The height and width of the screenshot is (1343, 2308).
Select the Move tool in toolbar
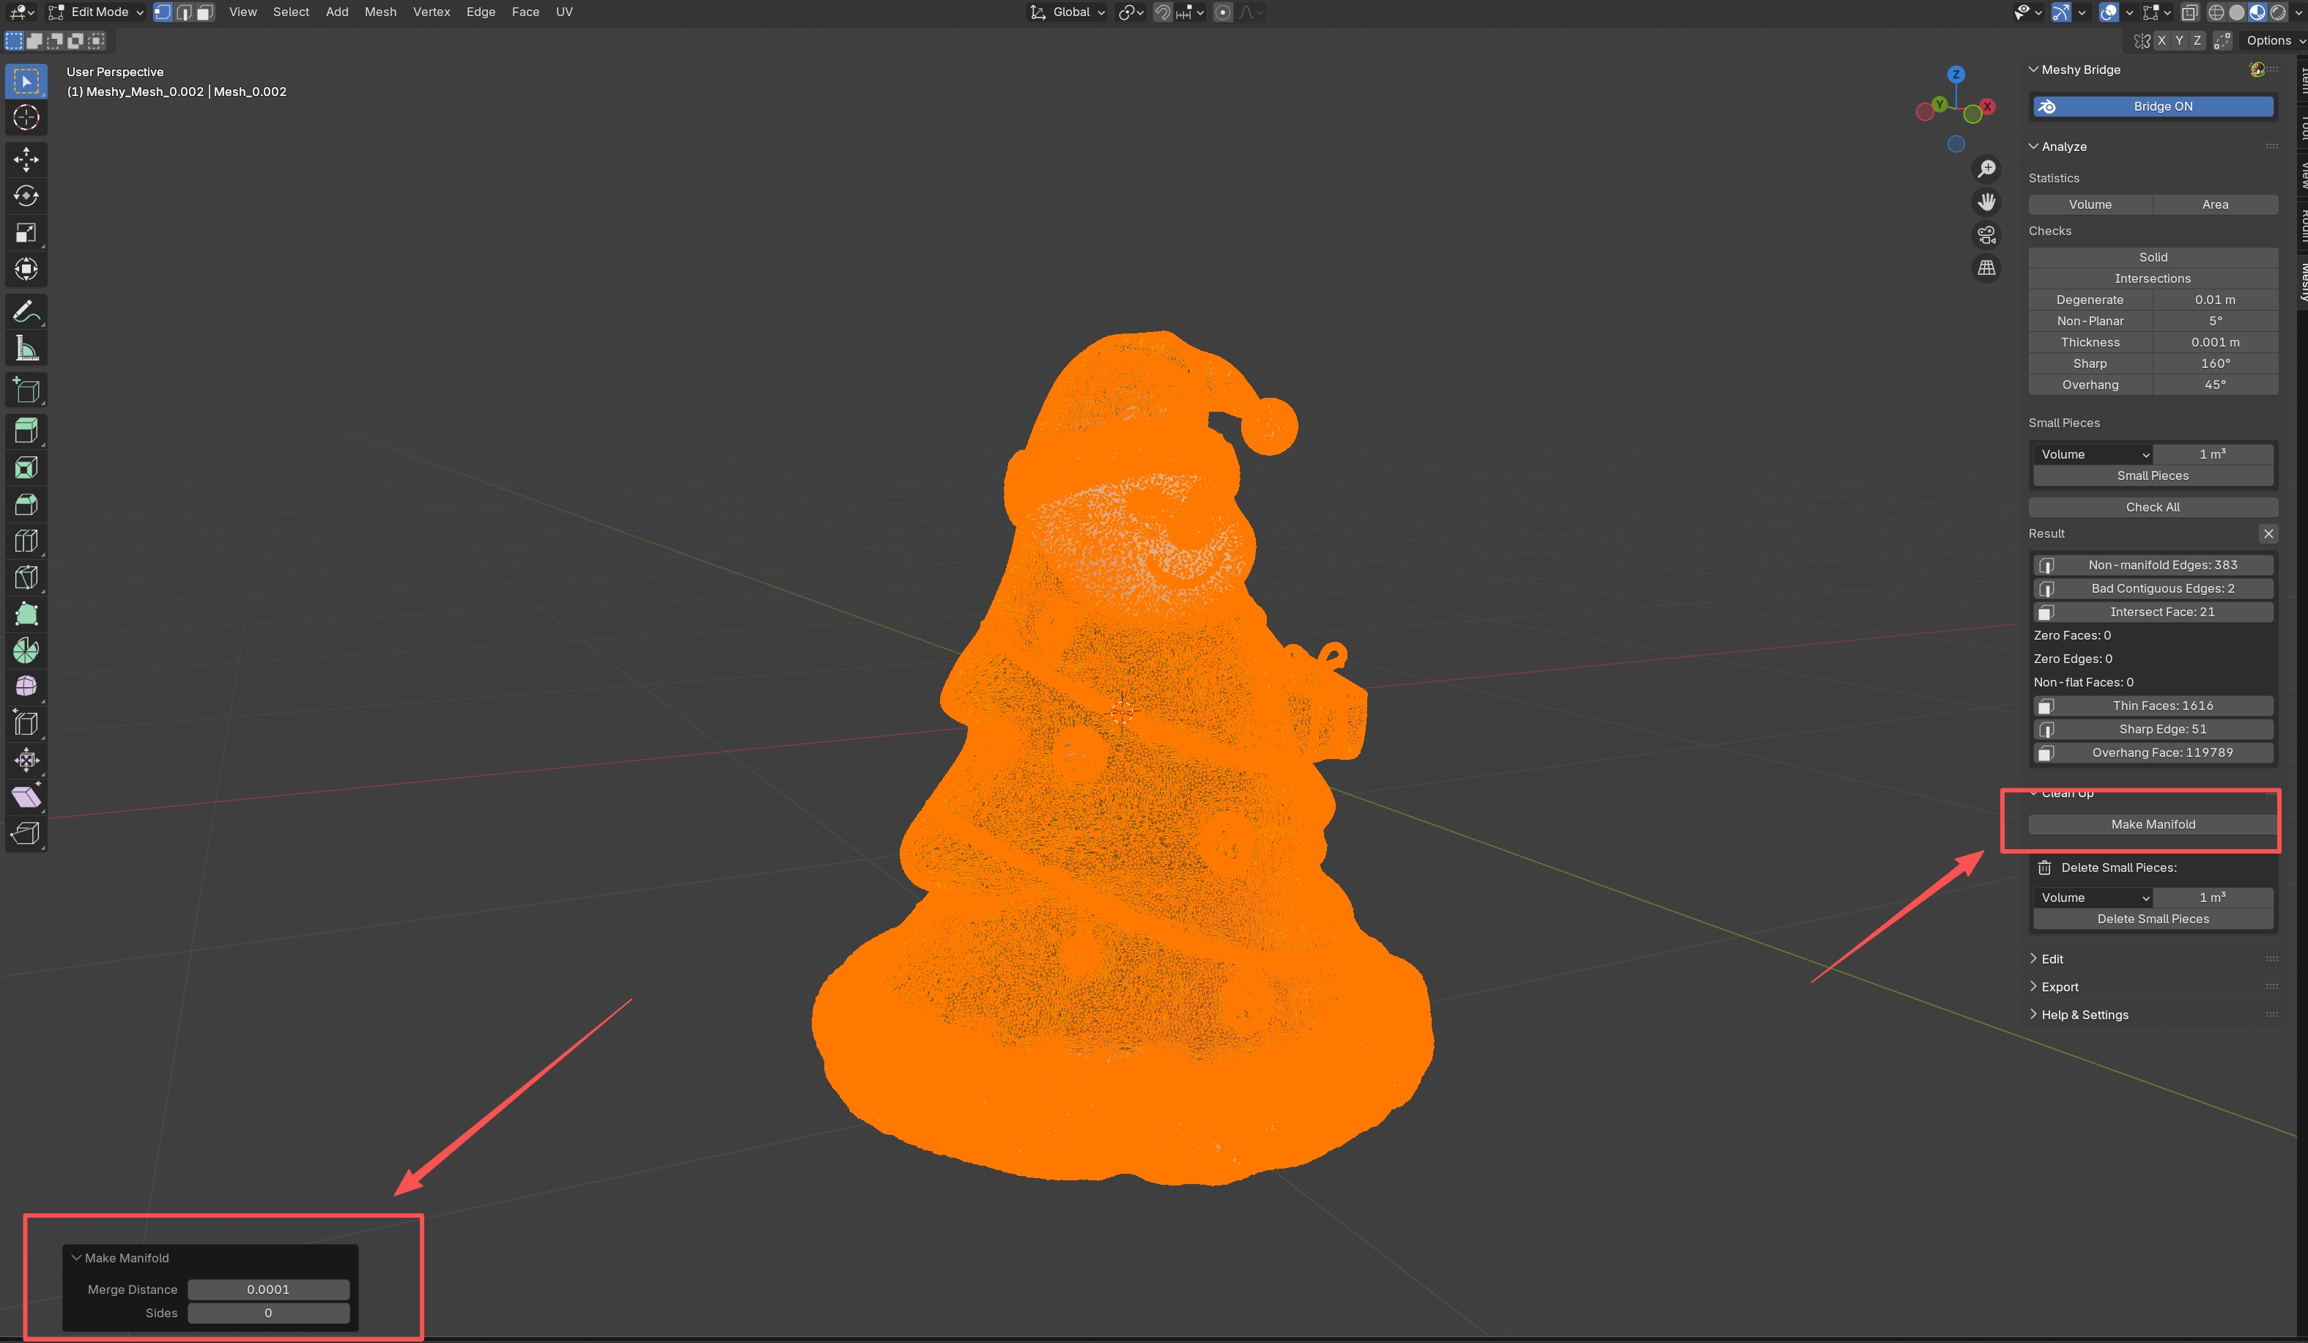coord(26,160)
